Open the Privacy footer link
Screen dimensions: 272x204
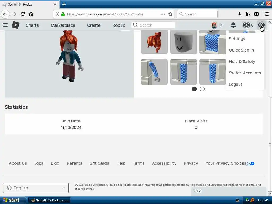coord(191,163)
